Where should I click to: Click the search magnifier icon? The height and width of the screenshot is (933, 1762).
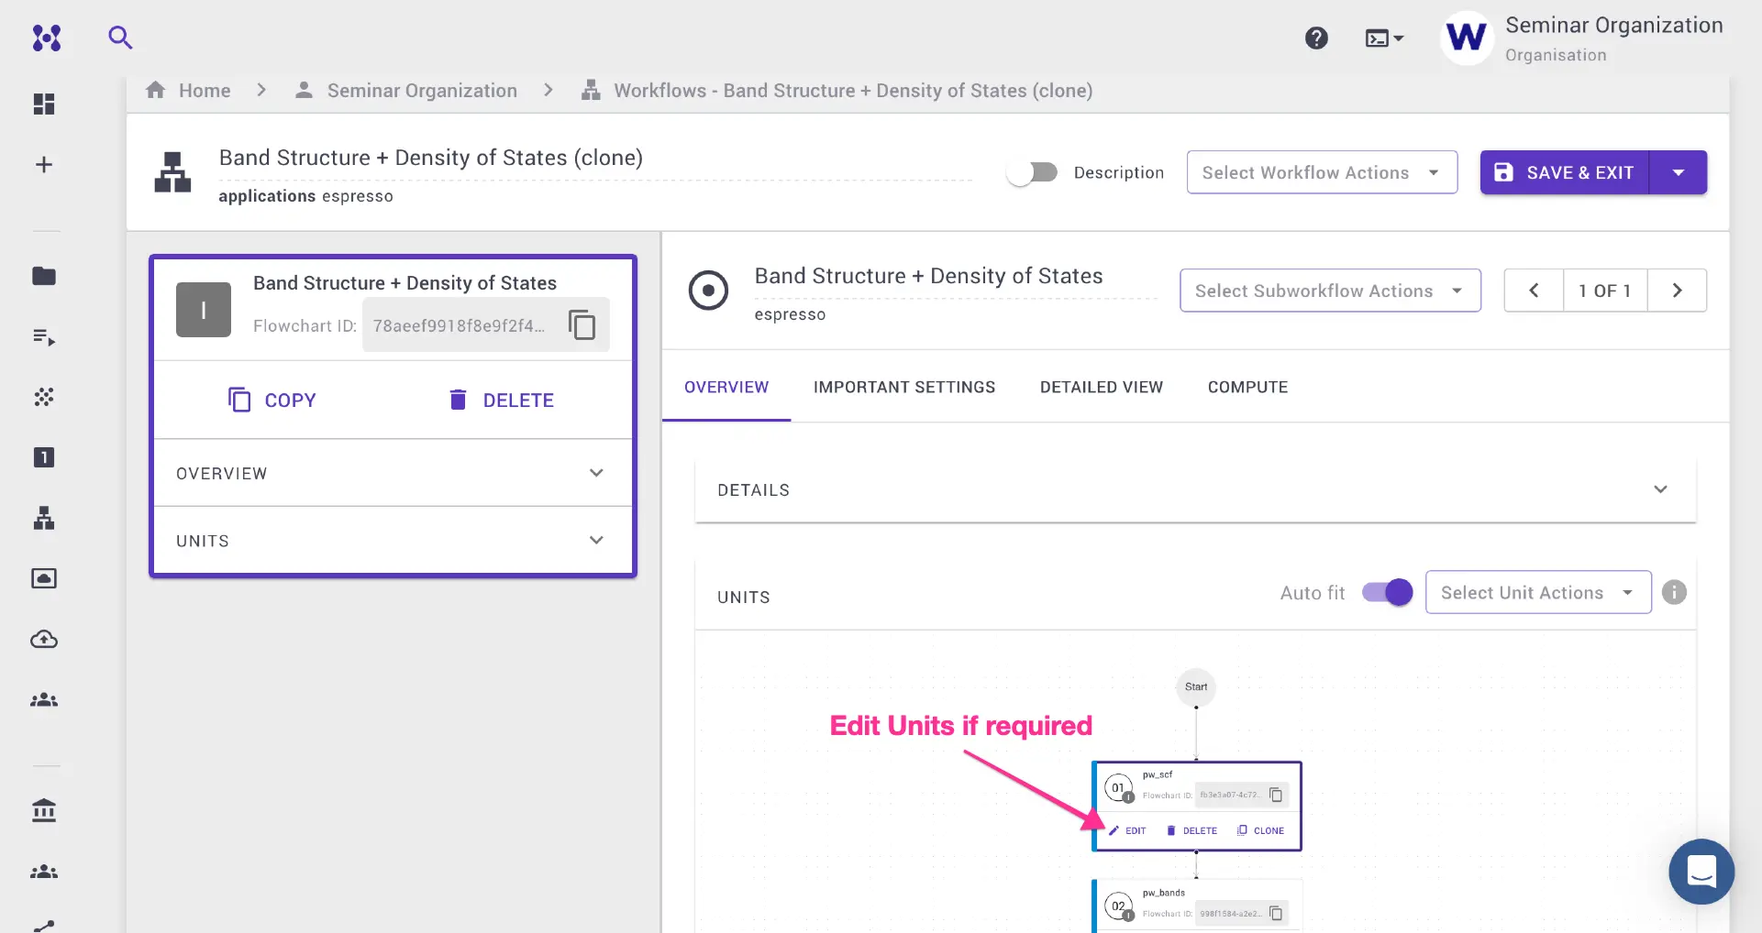(x=120, y=38)
